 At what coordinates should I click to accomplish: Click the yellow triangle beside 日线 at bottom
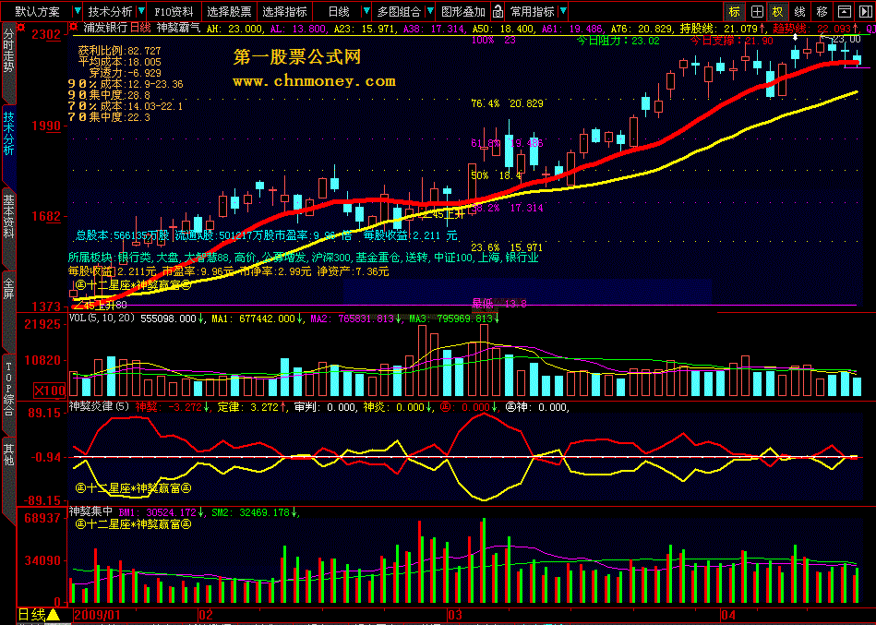click(x=53, y=615)
